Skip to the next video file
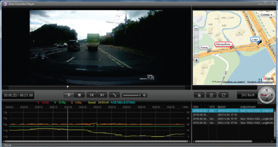The width and height of the screenshot is (278, 147). [x=102, y=95]
